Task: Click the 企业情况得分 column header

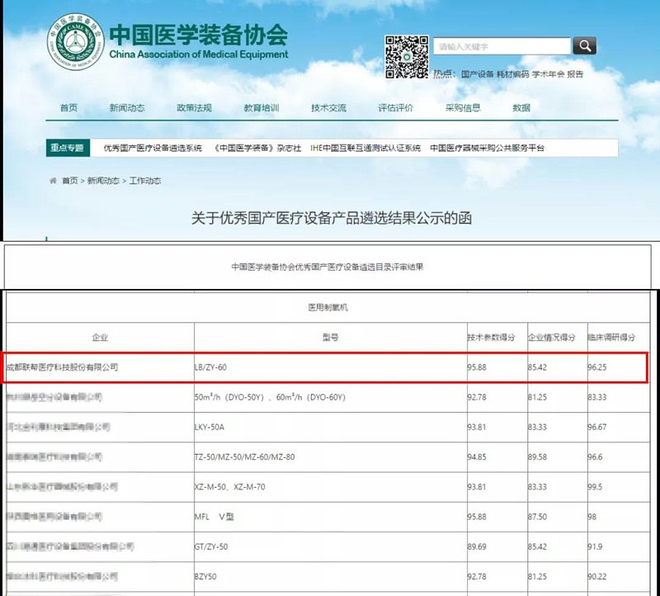Action: click(x=558, y=338)
